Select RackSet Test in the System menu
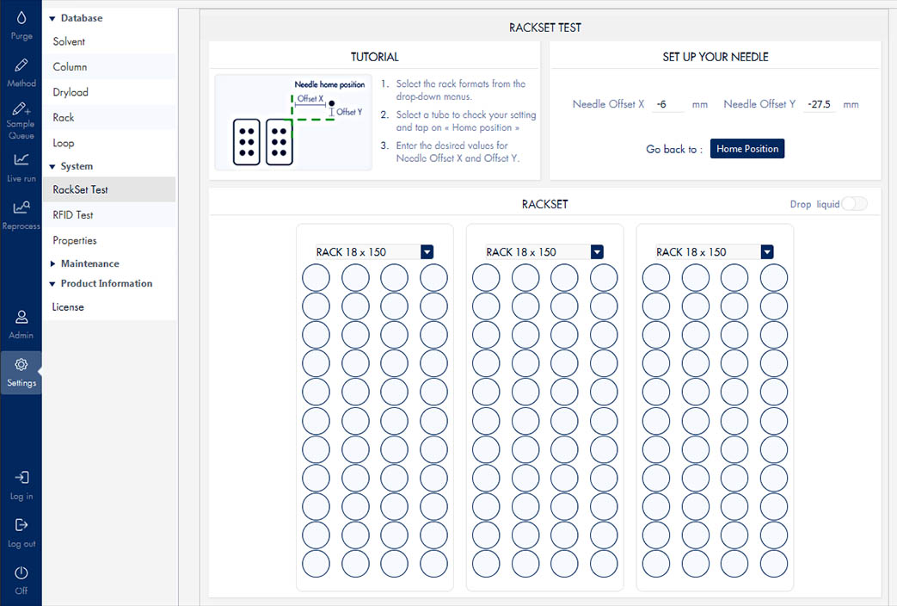Screen dimensions: 897x606 pos(108,189)
